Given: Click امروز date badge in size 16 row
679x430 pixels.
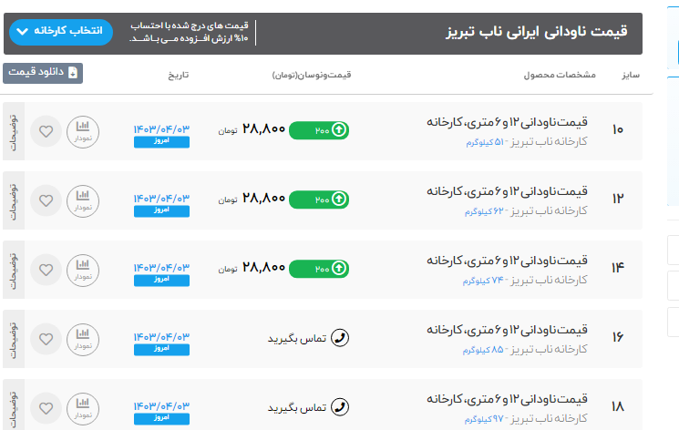Looking at the screenshot, I should (x=161, y=349).
